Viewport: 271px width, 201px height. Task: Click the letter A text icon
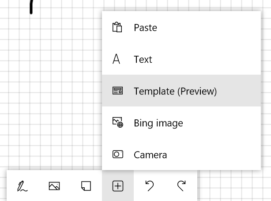[117, 59]
